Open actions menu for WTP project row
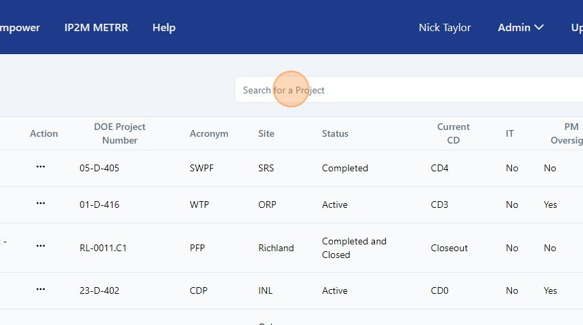Viewport: 583px width, 325px height. coord(41,204)
